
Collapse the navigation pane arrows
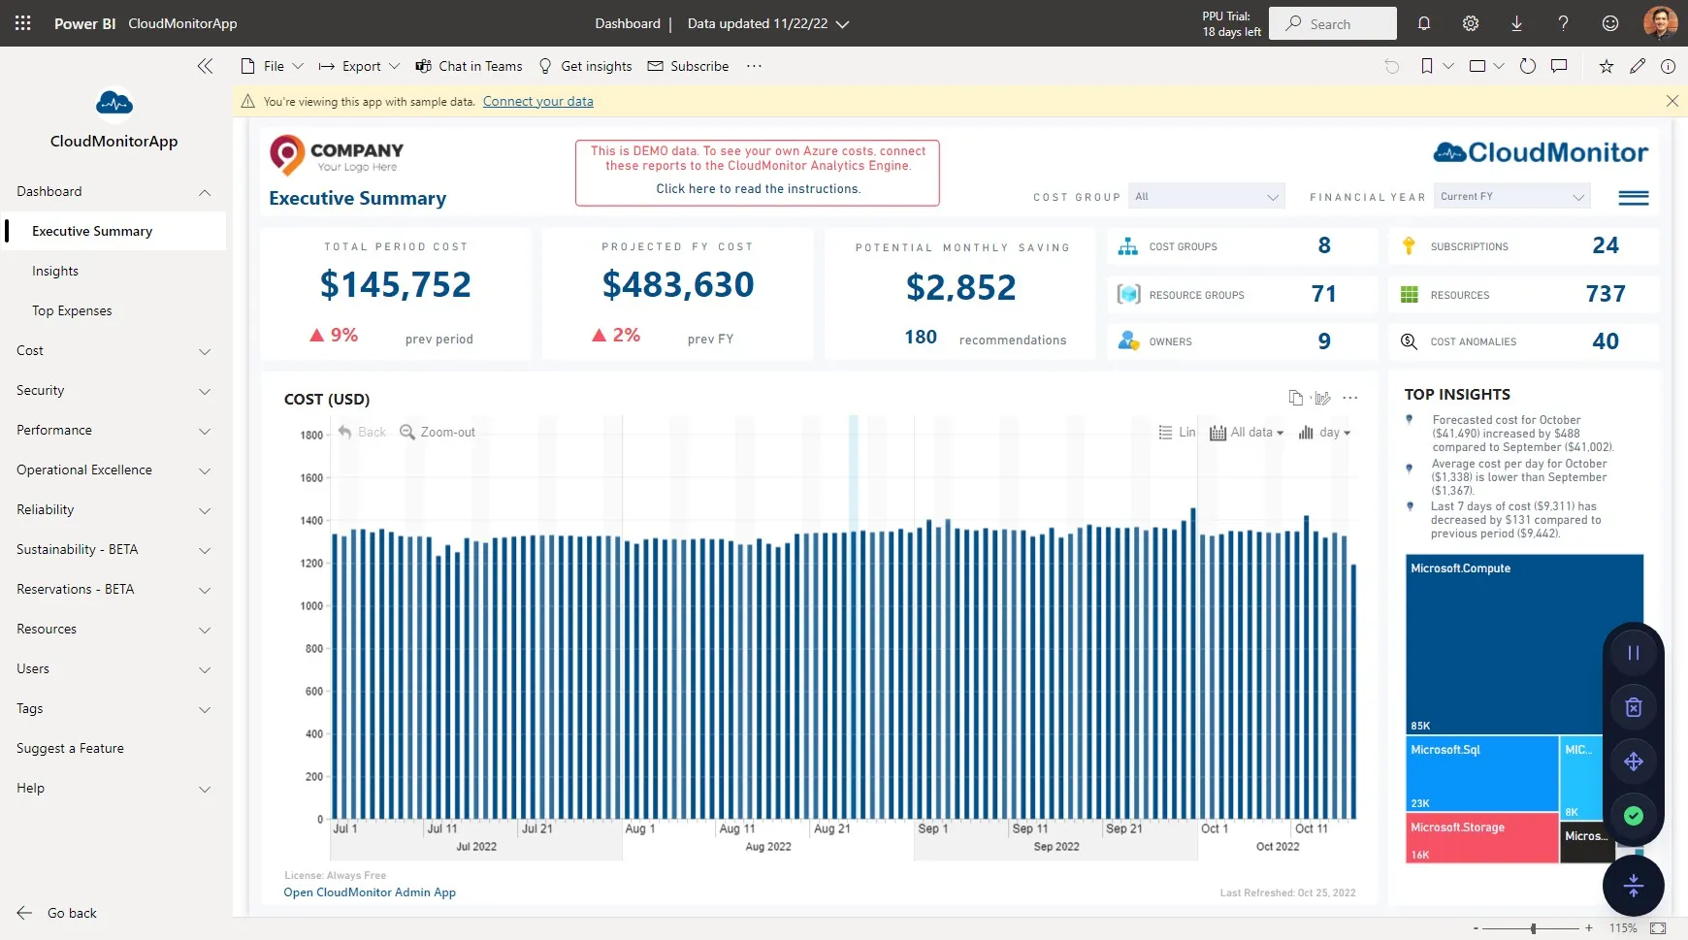point(205,66)
